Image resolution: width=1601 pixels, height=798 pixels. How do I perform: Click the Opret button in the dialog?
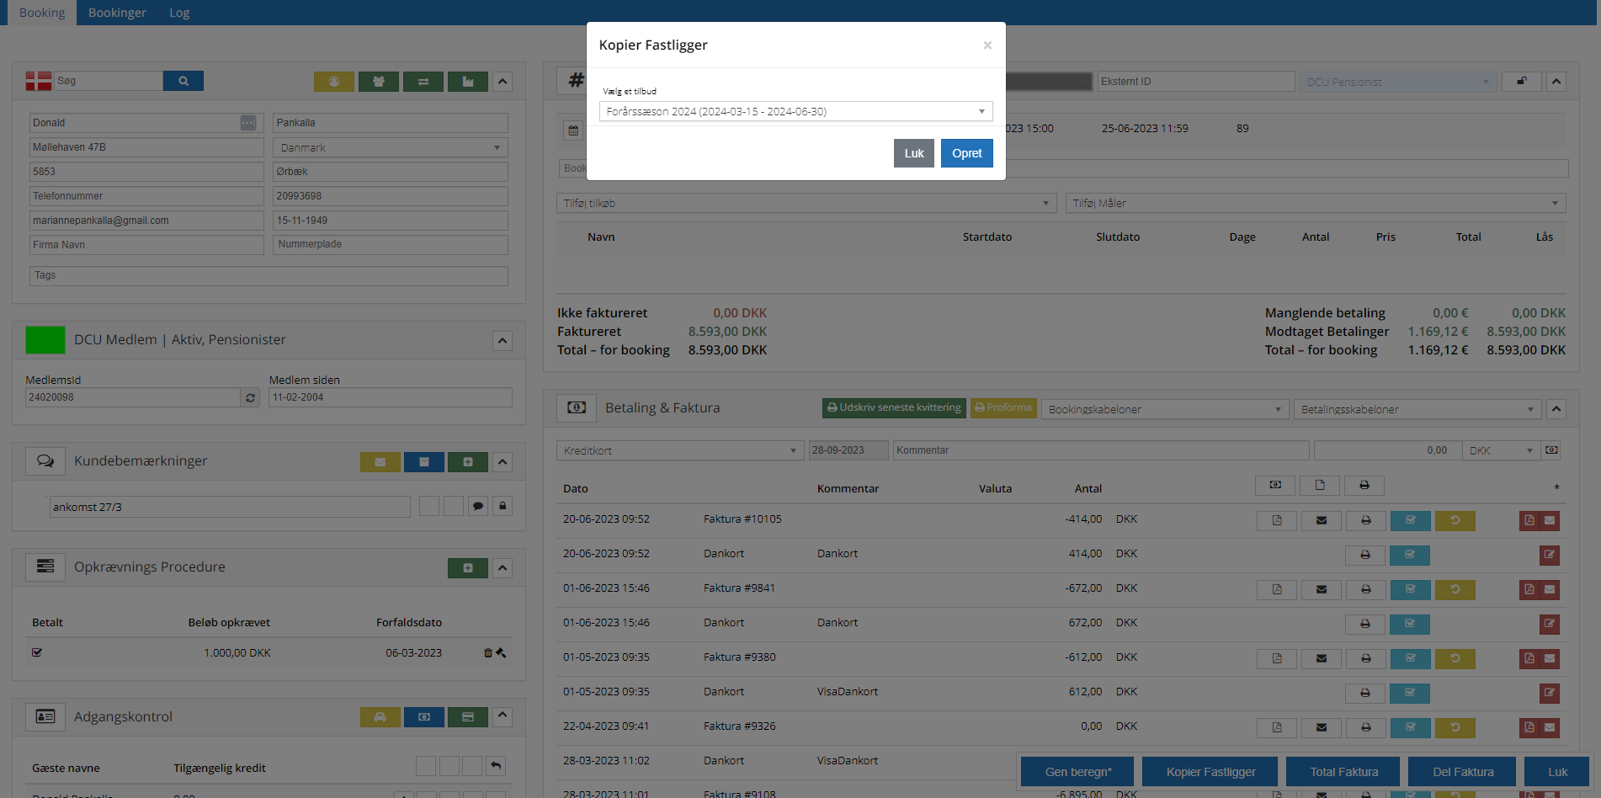pyautogui.click(x=966, y=153)
